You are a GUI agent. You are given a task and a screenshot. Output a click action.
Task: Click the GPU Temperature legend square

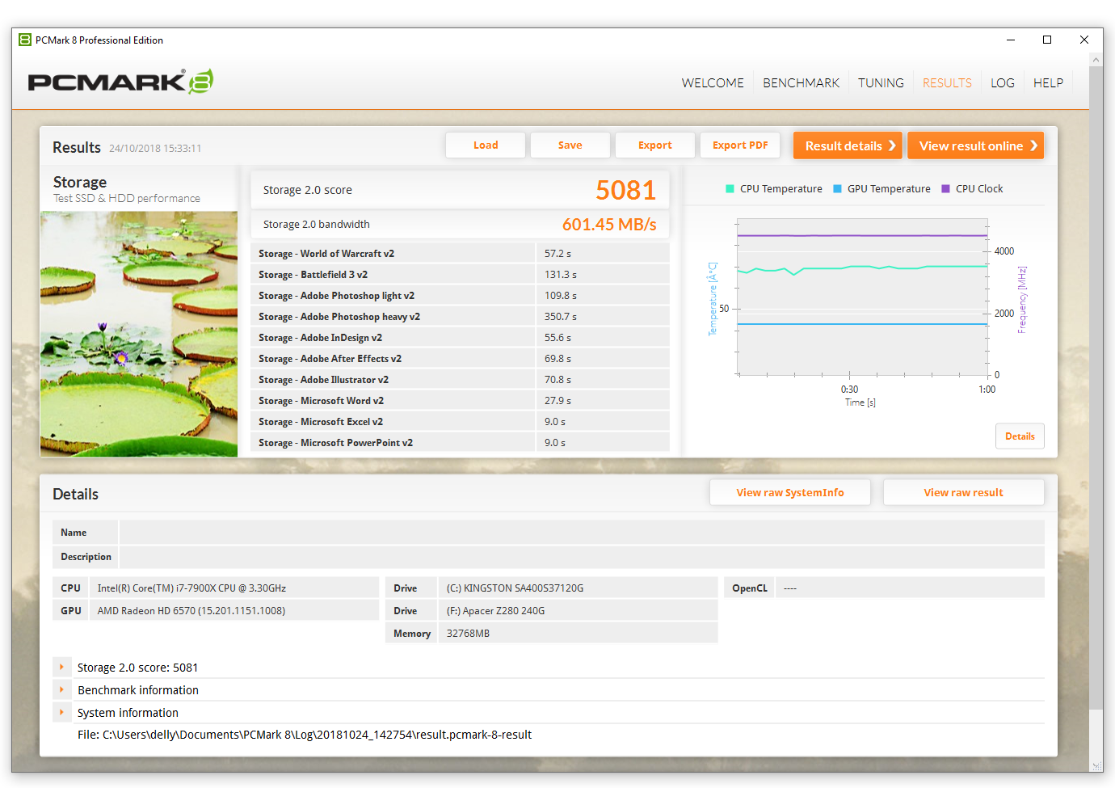coord(838,189)
